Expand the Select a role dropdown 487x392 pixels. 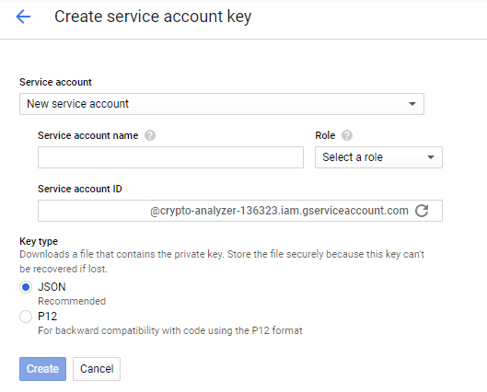pyautogui.click(x=378, y=157)
